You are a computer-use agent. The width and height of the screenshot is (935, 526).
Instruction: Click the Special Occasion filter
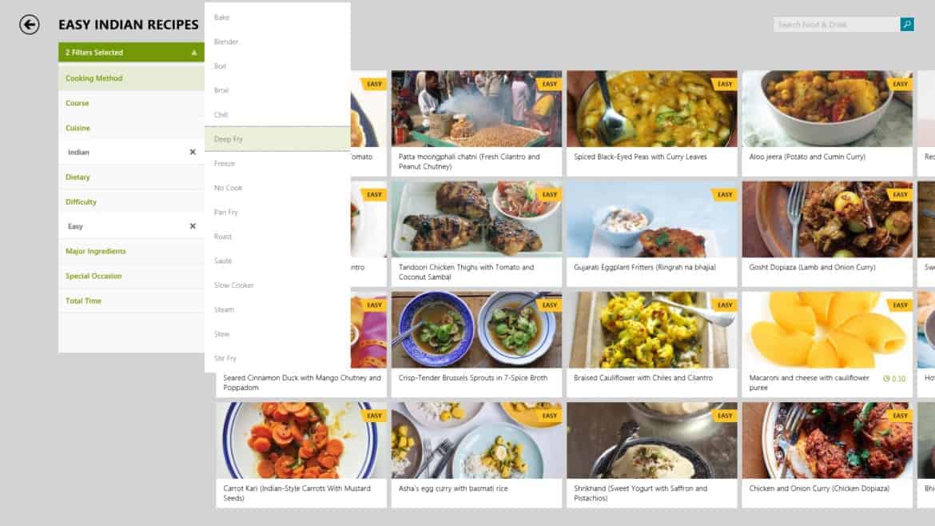[131, 276]
